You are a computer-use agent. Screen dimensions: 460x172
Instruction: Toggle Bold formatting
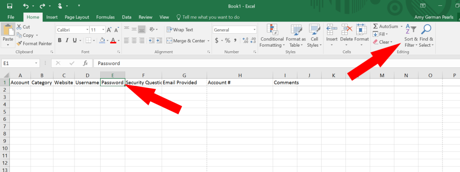coord(60,40)
